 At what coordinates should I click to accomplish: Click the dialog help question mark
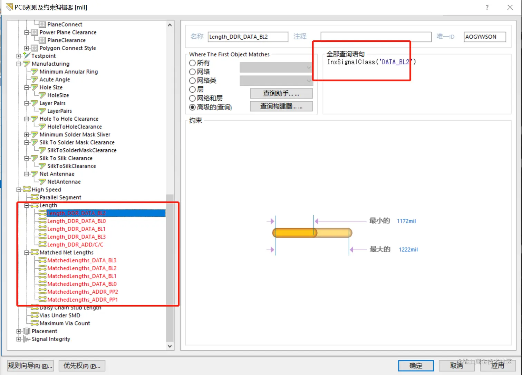point(487,8)
